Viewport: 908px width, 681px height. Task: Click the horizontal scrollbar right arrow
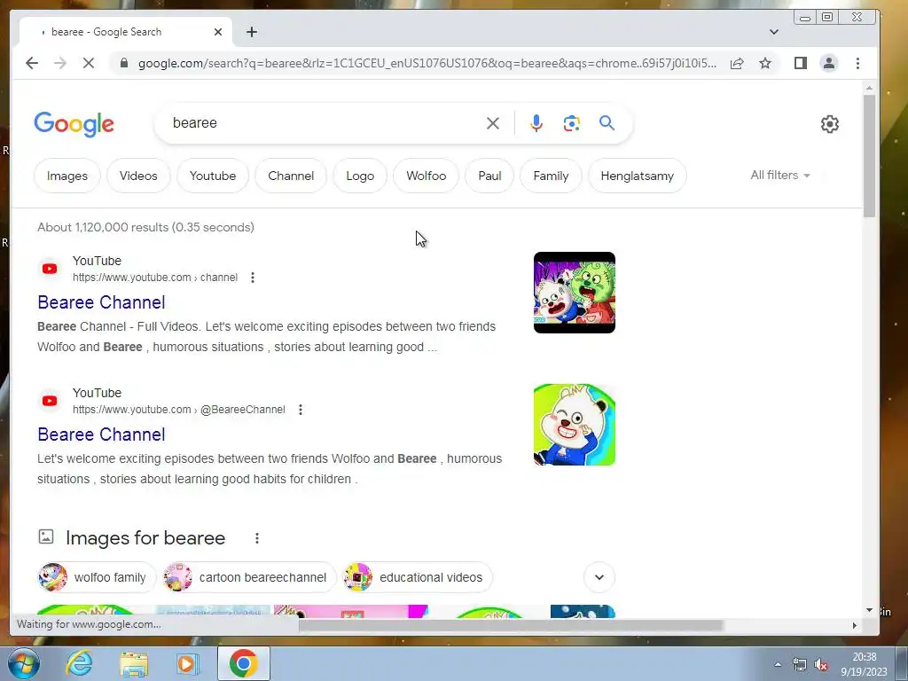[854, 625]
